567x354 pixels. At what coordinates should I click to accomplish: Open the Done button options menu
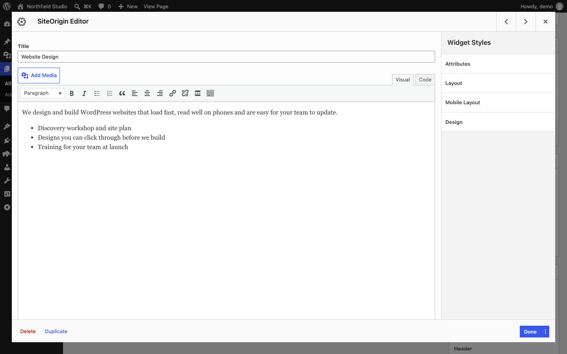click(545, 332)
